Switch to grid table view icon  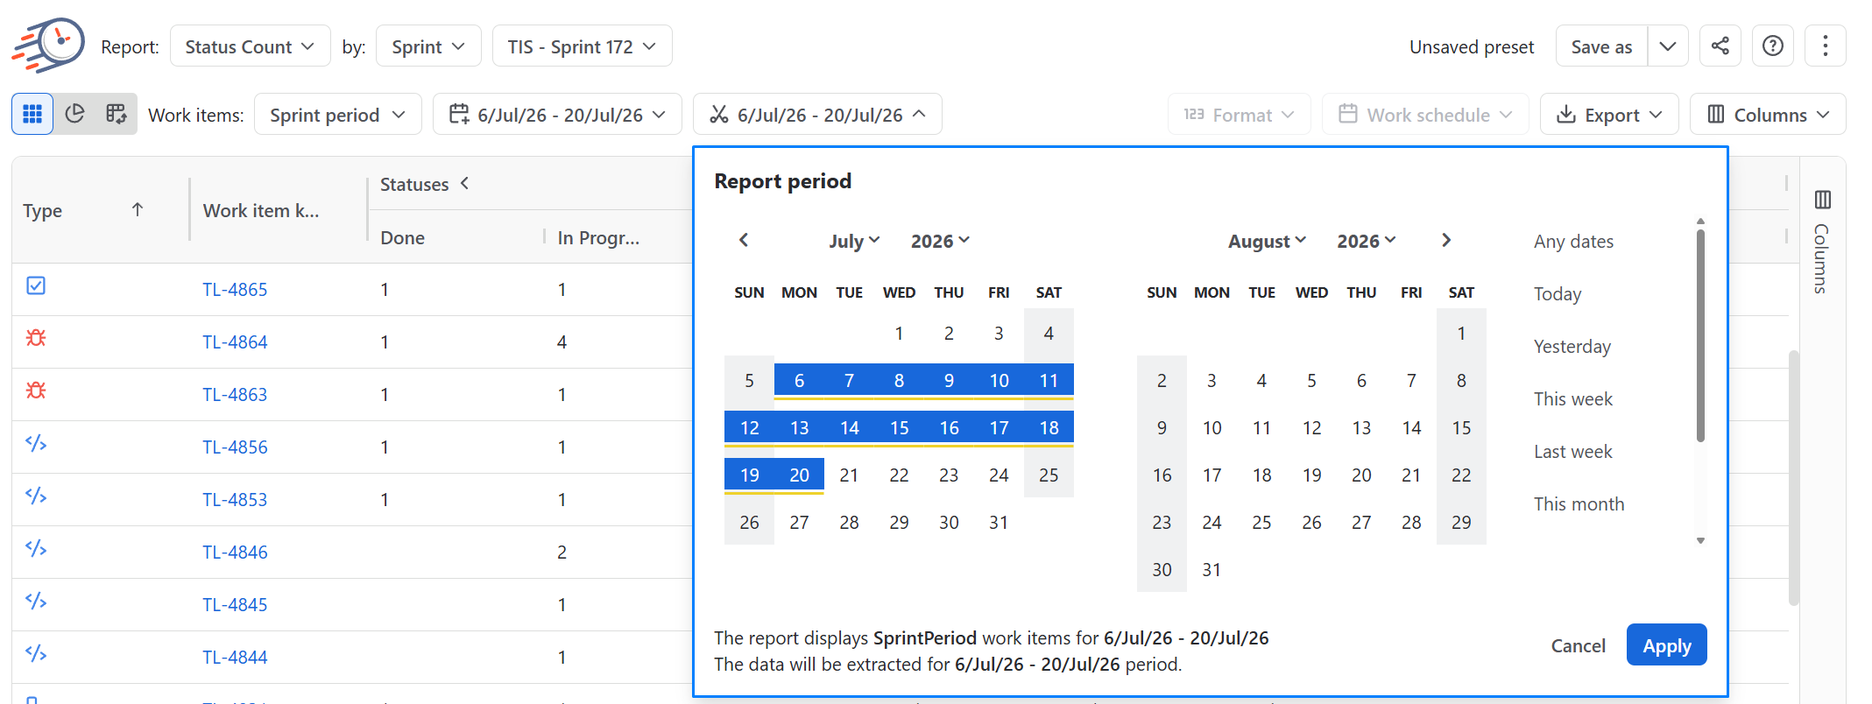[x=32, y=114]
